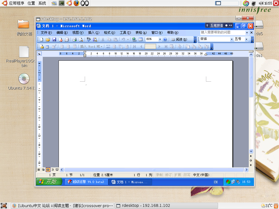This screenshot has height=209, width=279.
Task: Open the 视图(V) menu
Action: point(78,33)
